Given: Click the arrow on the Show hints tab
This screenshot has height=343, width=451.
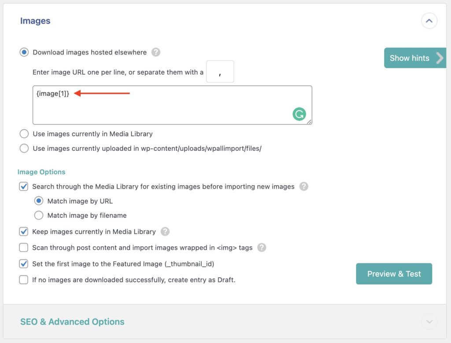Looking at the screenshot, I should 440,58.
